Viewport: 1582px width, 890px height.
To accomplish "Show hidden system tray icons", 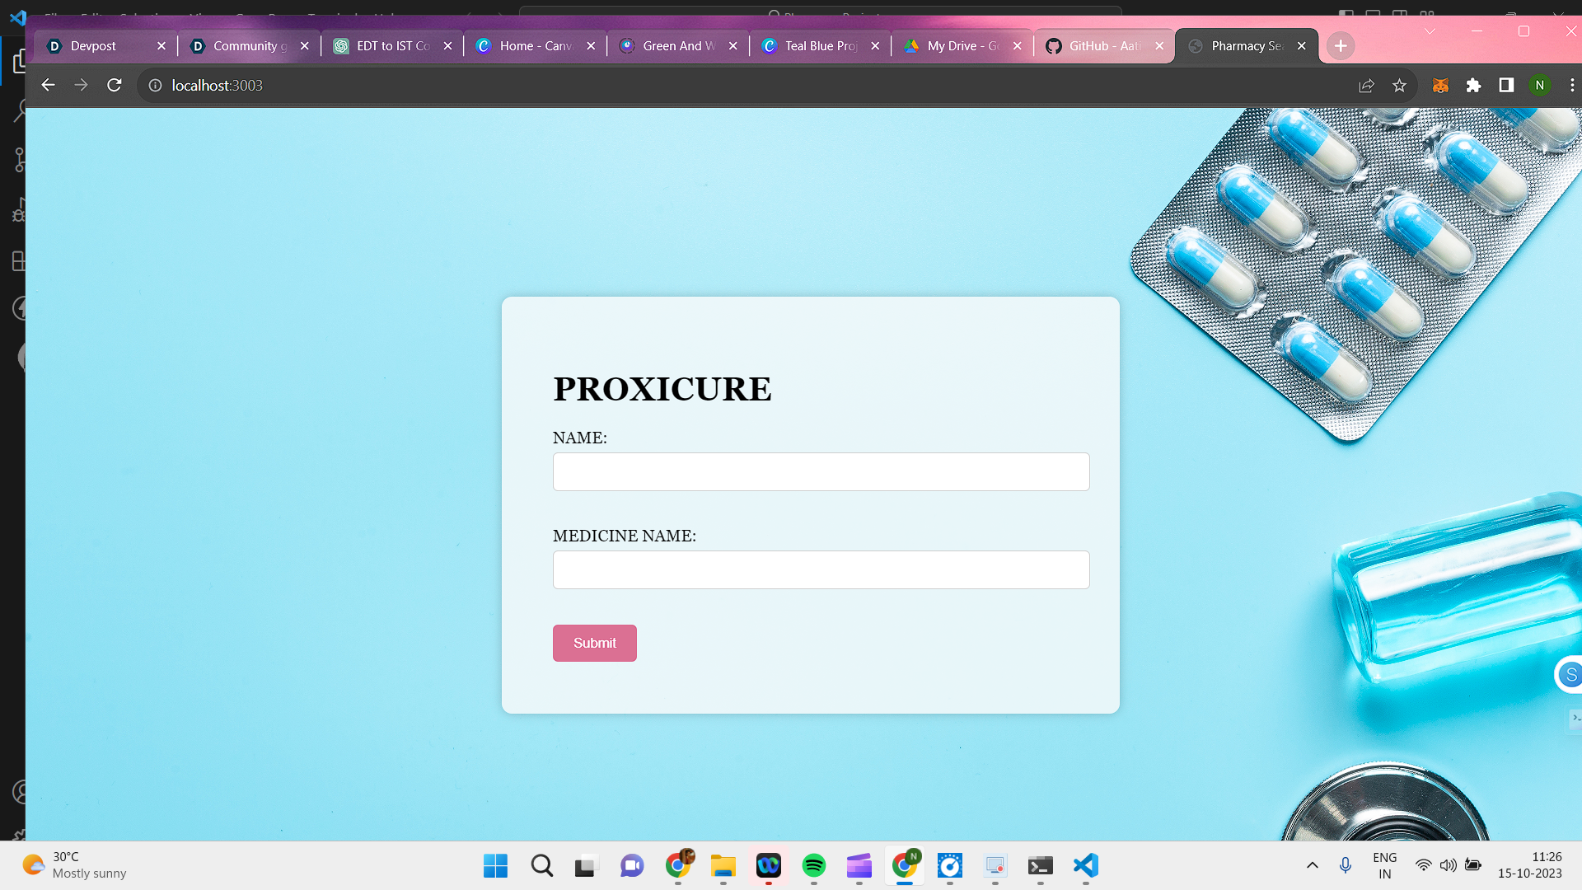I will 1313,865.
